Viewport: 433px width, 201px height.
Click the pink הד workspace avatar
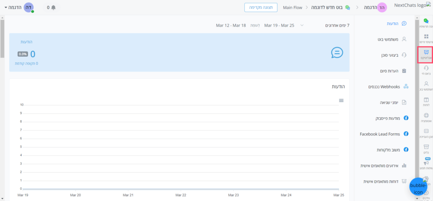coord(382,8)
